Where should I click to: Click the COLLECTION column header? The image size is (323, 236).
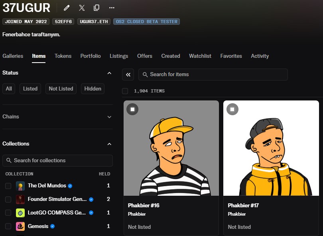[20, 174]
